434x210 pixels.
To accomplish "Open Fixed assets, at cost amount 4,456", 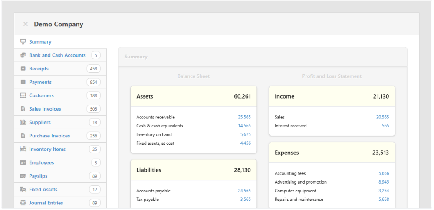I will coord(246,143).
